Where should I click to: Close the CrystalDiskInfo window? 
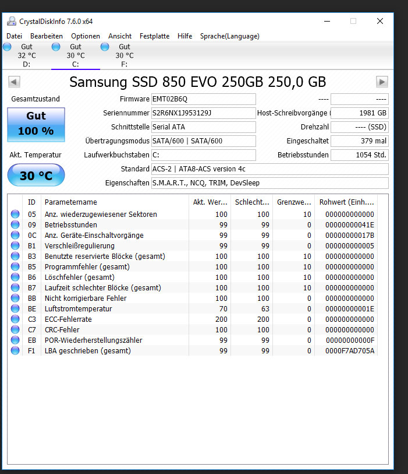pos(380,21)
